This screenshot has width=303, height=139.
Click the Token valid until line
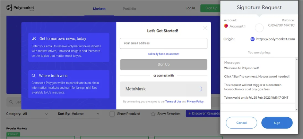(x=256, y=98)
